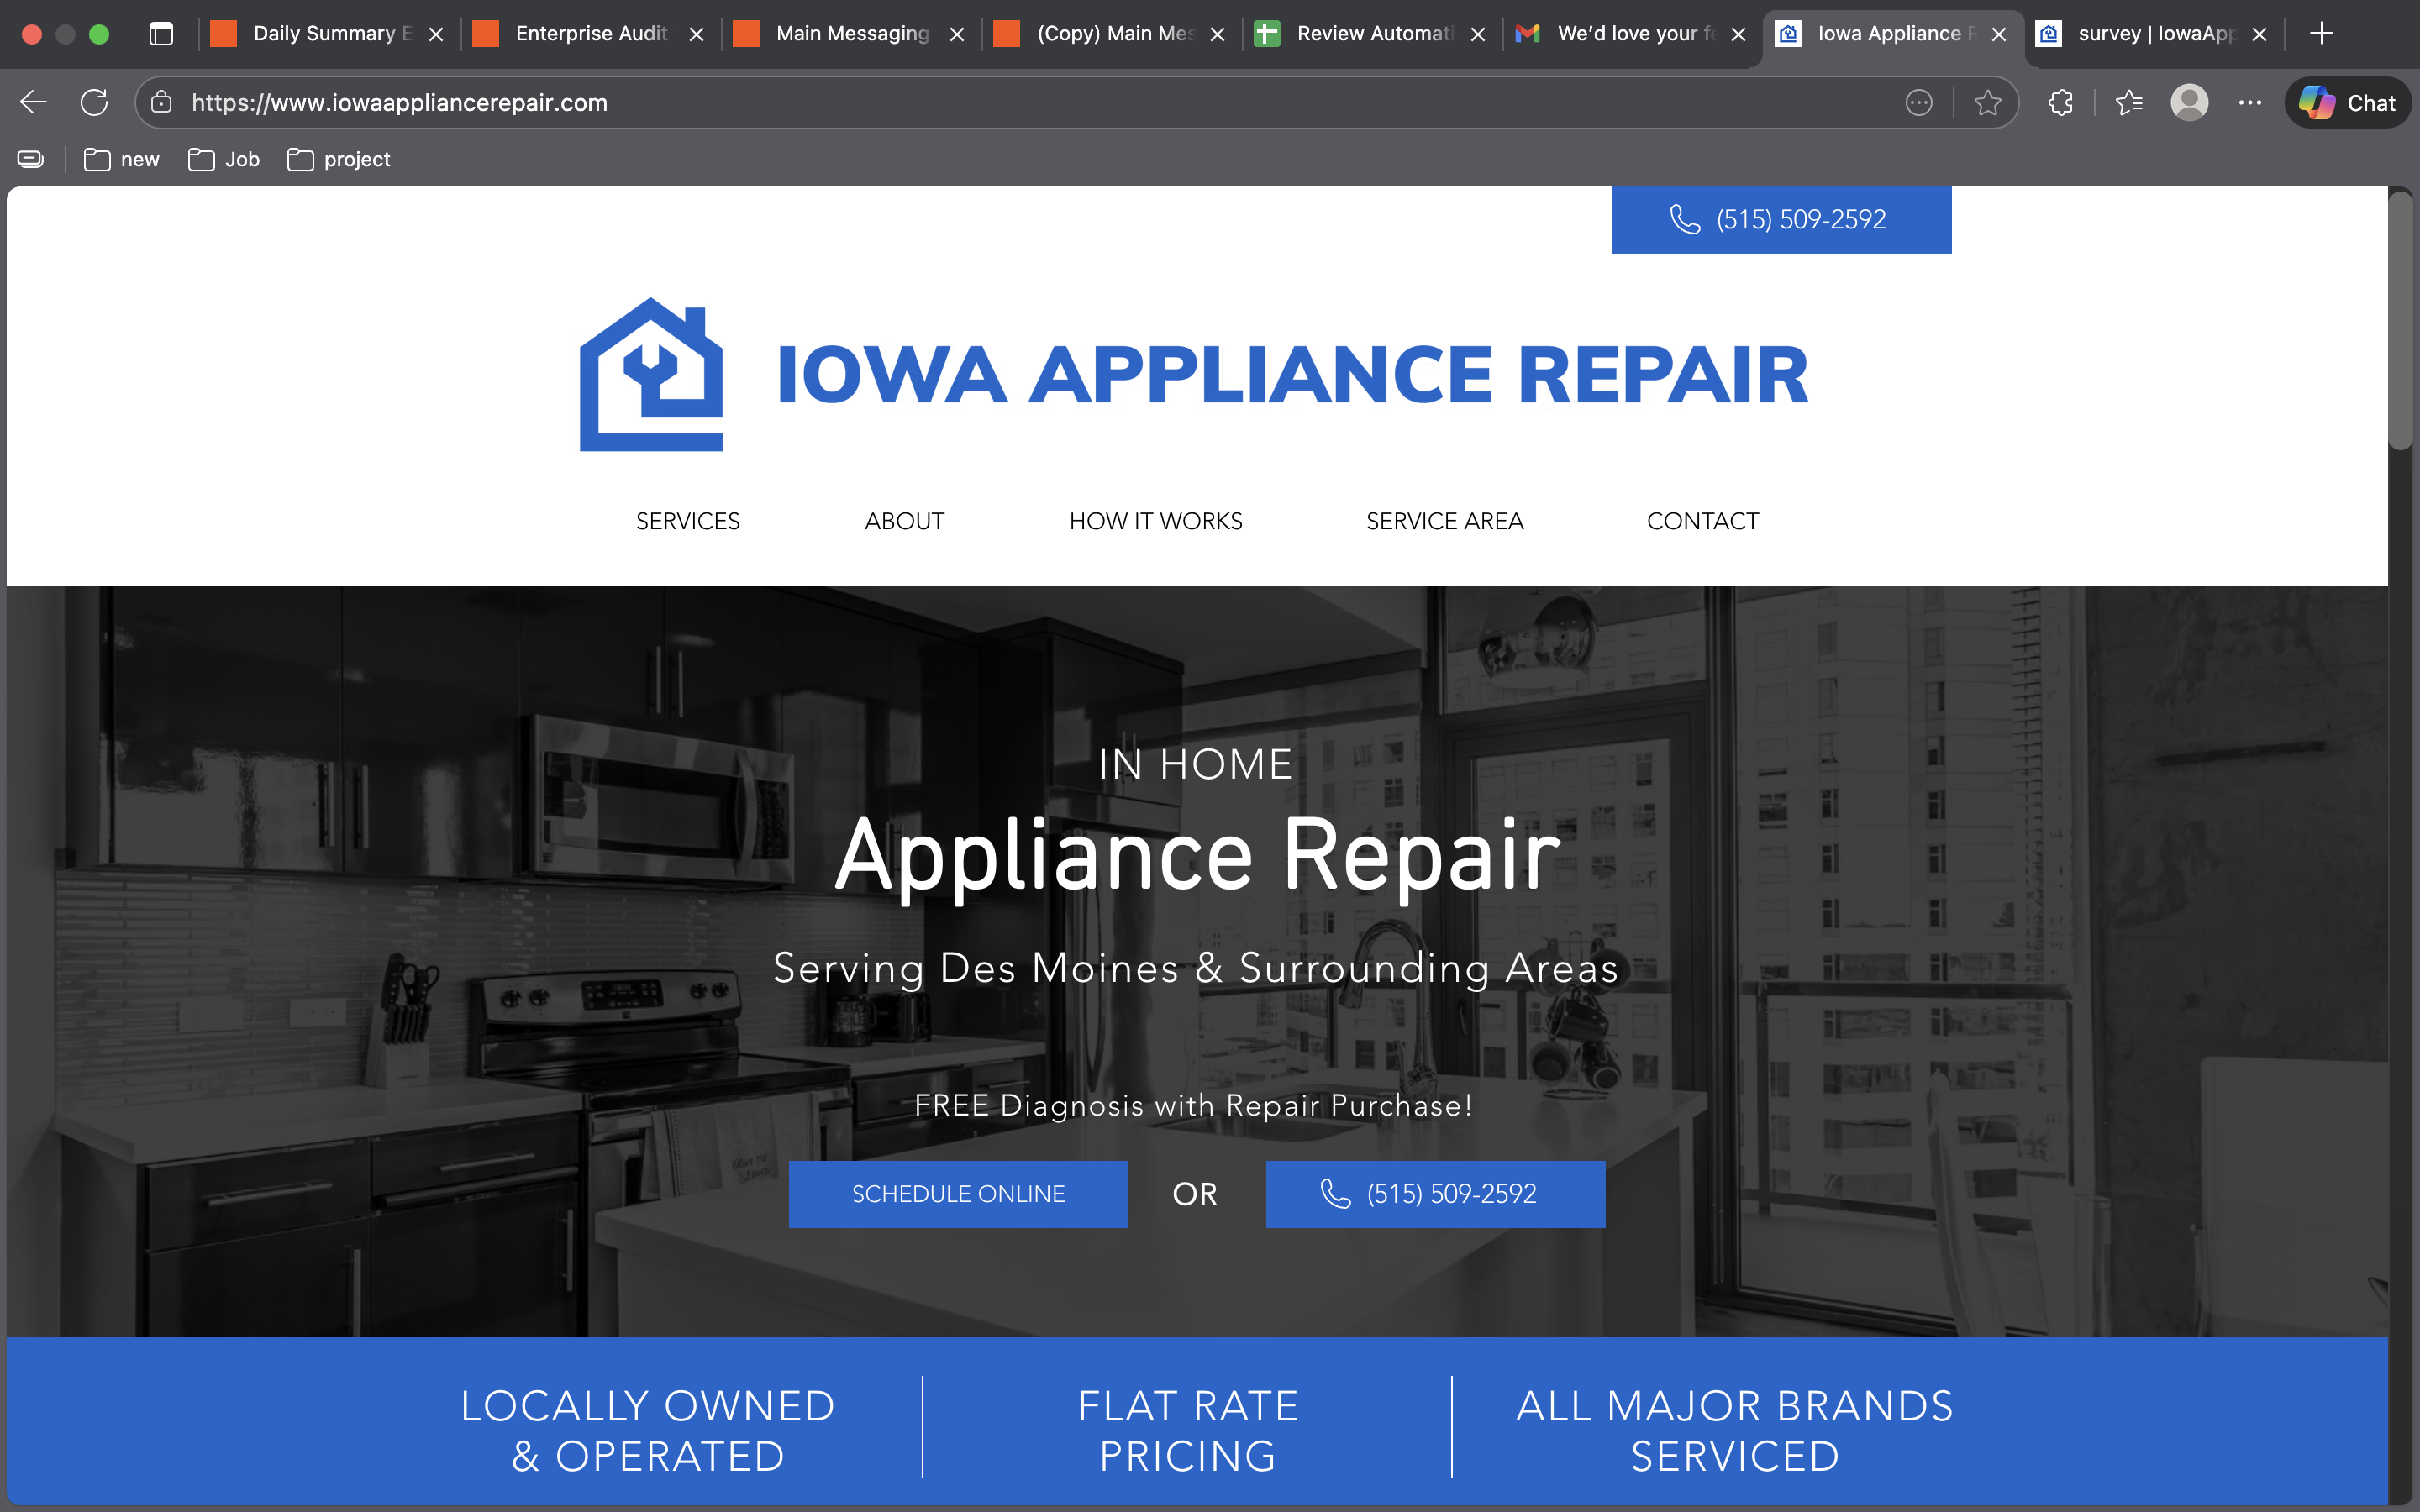2420x1512 pixels.
Task: Click 'Serving Des Moines & Surrounding Areas' text
Action: point(1196,968)
